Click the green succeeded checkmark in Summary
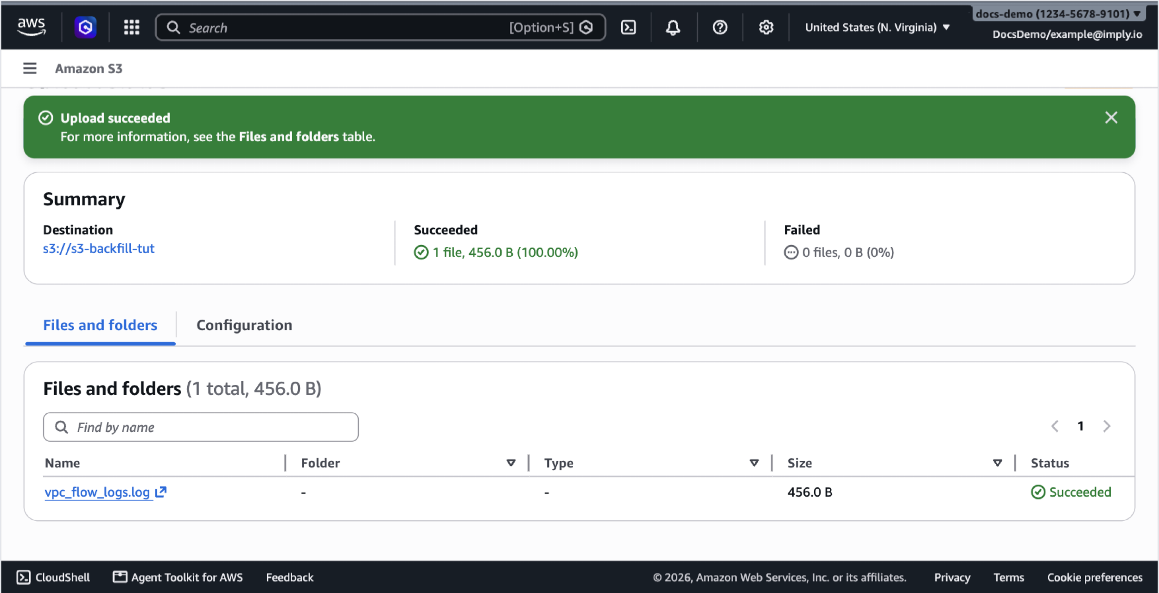The height and width of the screenshot is (593, 1159). (421, 252)
